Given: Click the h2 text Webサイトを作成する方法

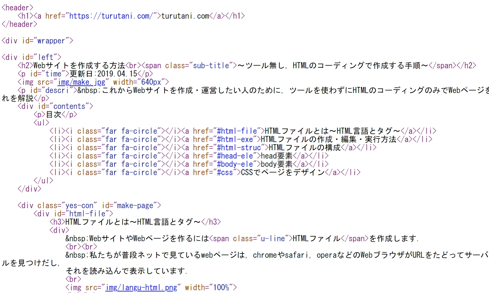Looking at the screenshot, I should click(x=79, y=66).
